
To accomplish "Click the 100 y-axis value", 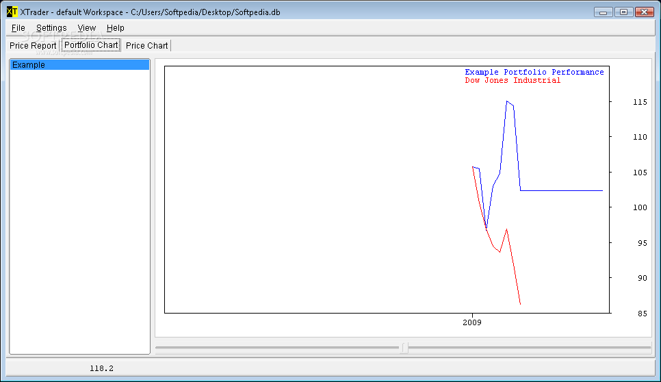I will 640,207.
